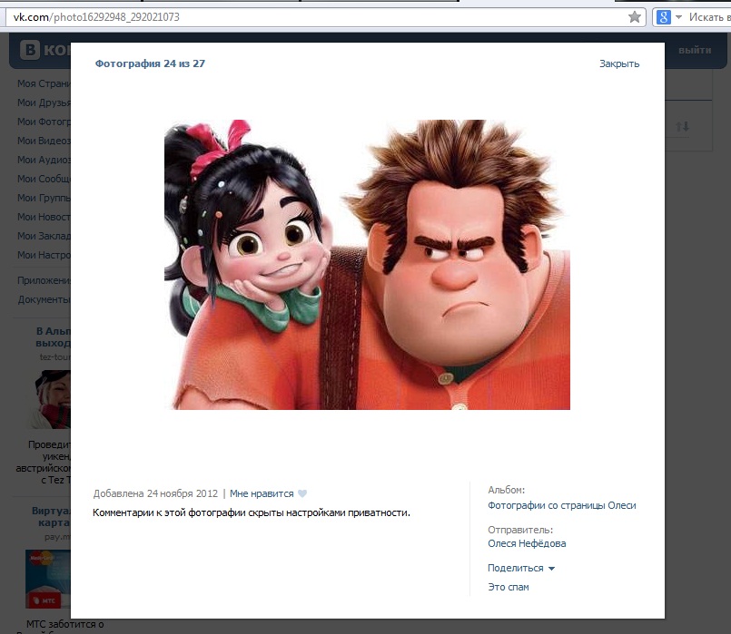Click 'выйти' logout link
The height and width of the screenshot is (634, 731).
point(695,50)
